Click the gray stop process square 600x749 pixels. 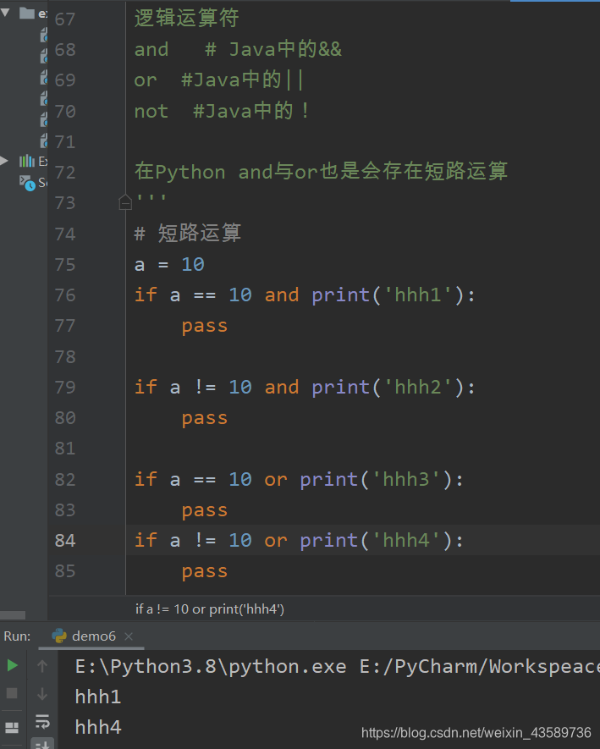[x=12, y=693]
